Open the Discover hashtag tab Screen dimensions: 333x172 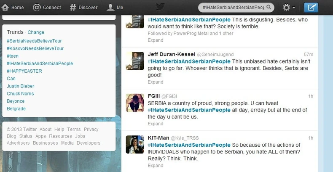point(84,8)
